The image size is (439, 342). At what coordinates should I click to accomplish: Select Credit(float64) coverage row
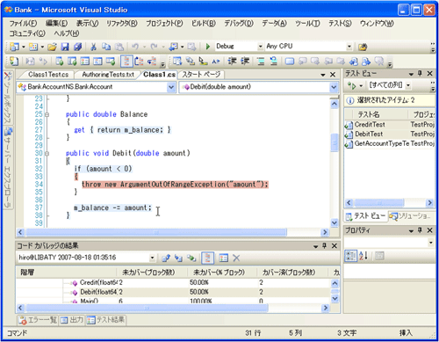(x=173, y=283)
